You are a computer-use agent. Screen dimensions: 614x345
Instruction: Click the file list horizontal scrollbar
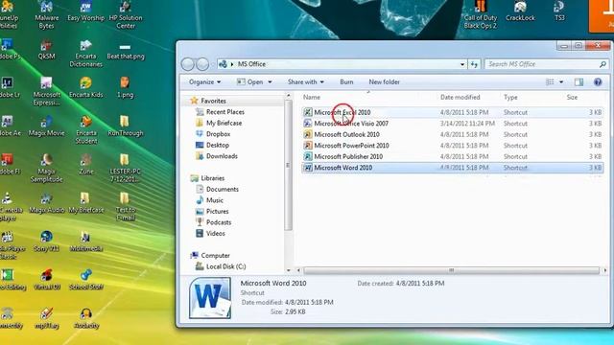(x=452, y=270)
